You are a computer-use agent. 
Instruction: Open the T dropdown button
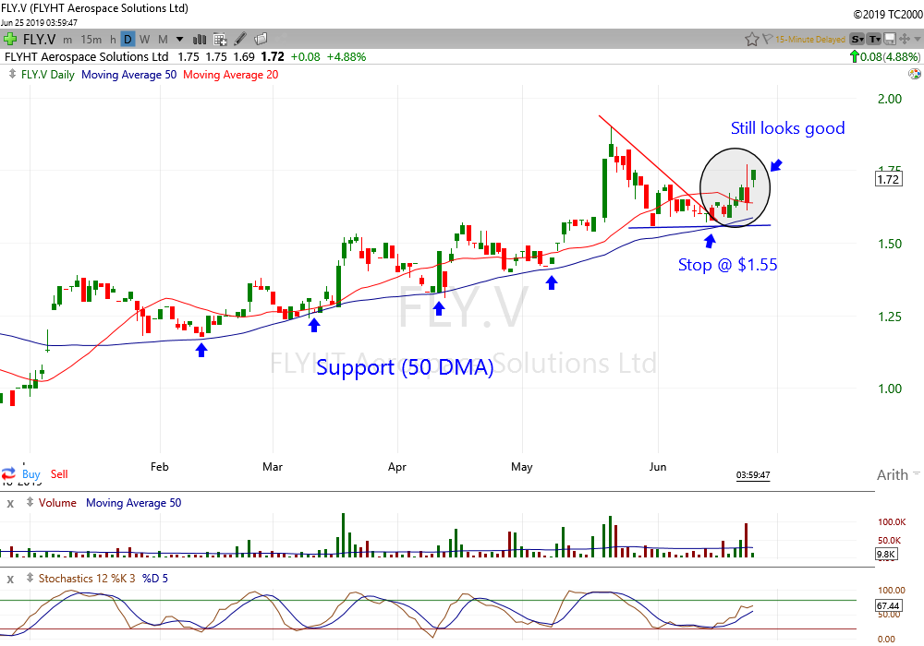pyautogui.click(x=874, y=40)
